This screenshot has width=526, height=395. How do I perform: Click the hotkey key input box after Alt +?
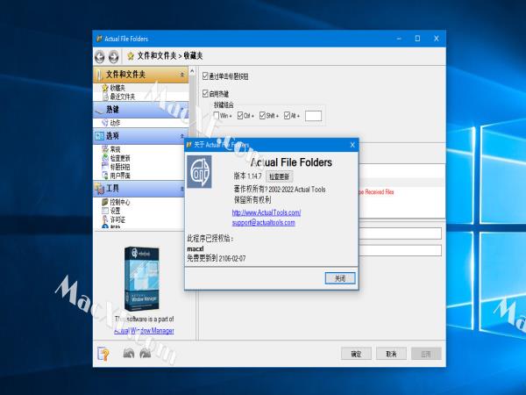[x=313, y=116]
